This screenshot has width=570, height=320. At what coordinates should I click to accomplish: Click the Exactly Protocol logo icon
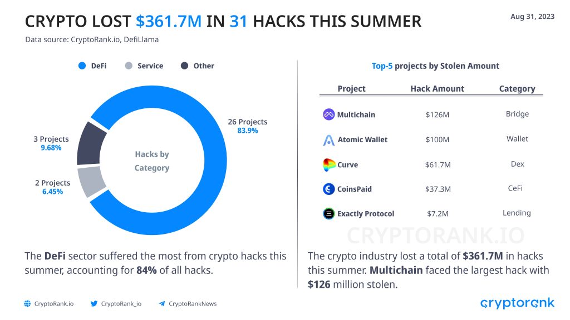point(328,214)
